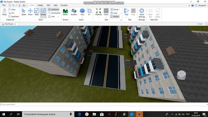Toggle the Collisions option
Image resolution: width=208 pixels, height=117 pixels.
tap(54, 9)
